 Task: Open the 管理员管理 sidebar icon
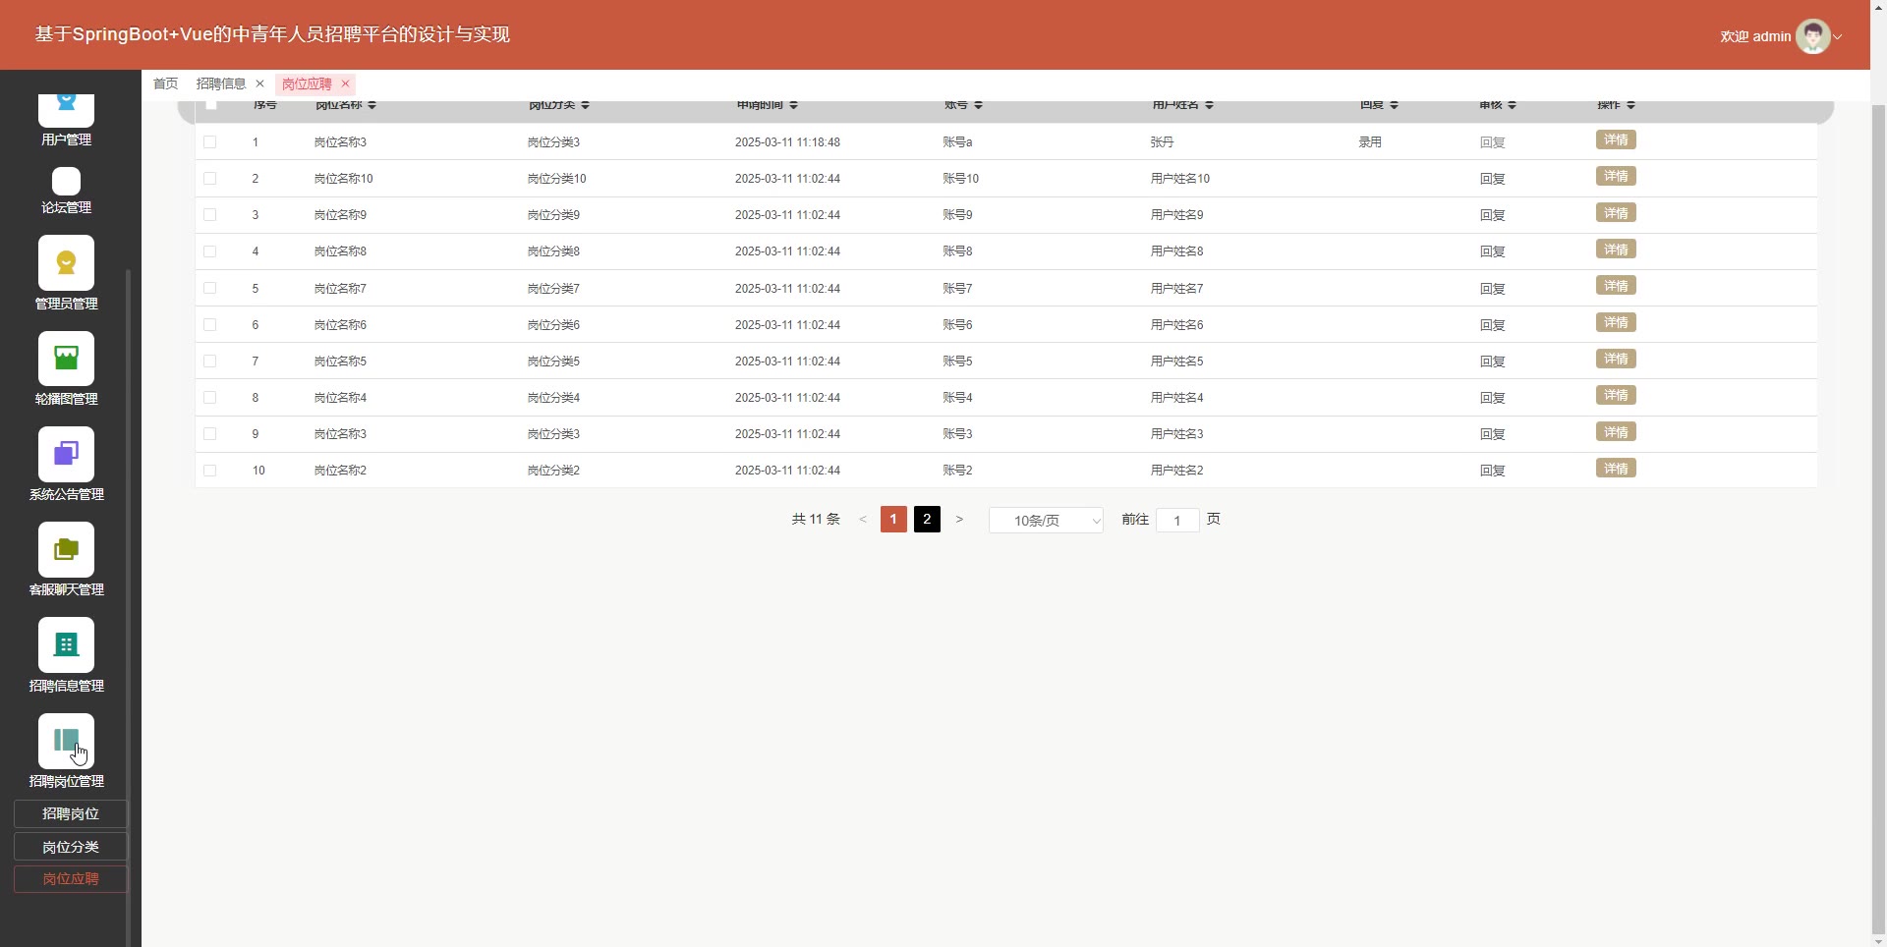66,262
